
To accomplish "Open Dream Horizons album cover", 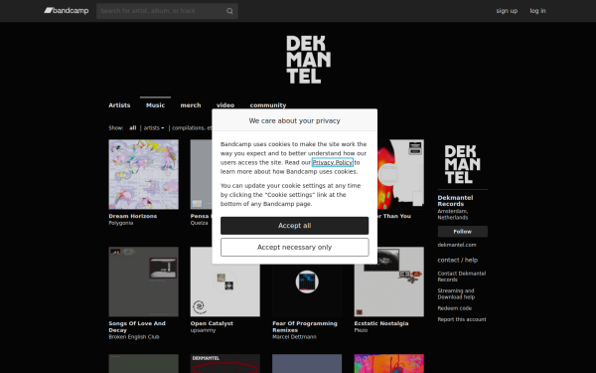I will 143,174.
